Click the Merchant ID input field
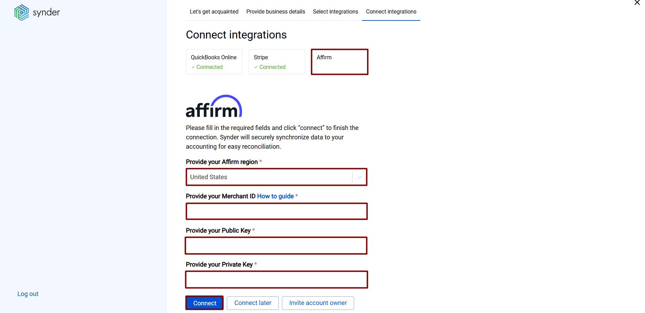 click(276, 211)
